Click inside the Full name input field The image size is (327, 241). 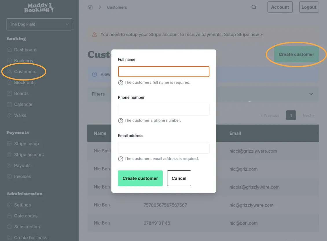pyautogui.click(x=163, y=71)
